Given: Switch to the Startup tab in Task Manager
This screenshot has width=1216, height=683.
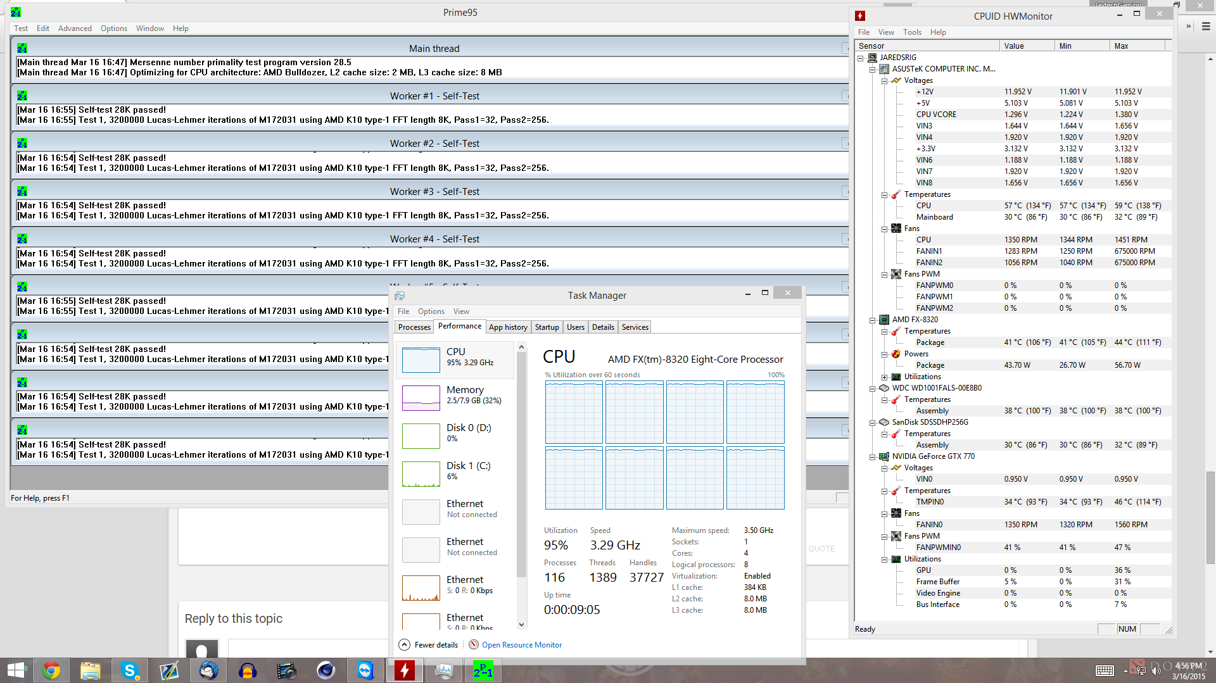Looking at the screenshot, I should click(x=547, y=327).
